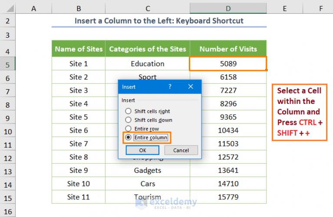The height and width of the screenshot is (217, 333).
Task: Confirm the Insert dialog with OK
Action: coord(142,150)
